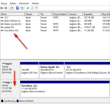Viewport: 110px width, 104px height.
Task: Sort by the Birim column header
Action: click(x=12, y=14)
